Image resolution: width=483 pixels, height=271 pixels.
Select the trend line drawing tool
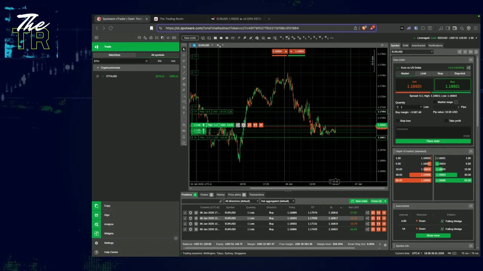pos(184,73)
